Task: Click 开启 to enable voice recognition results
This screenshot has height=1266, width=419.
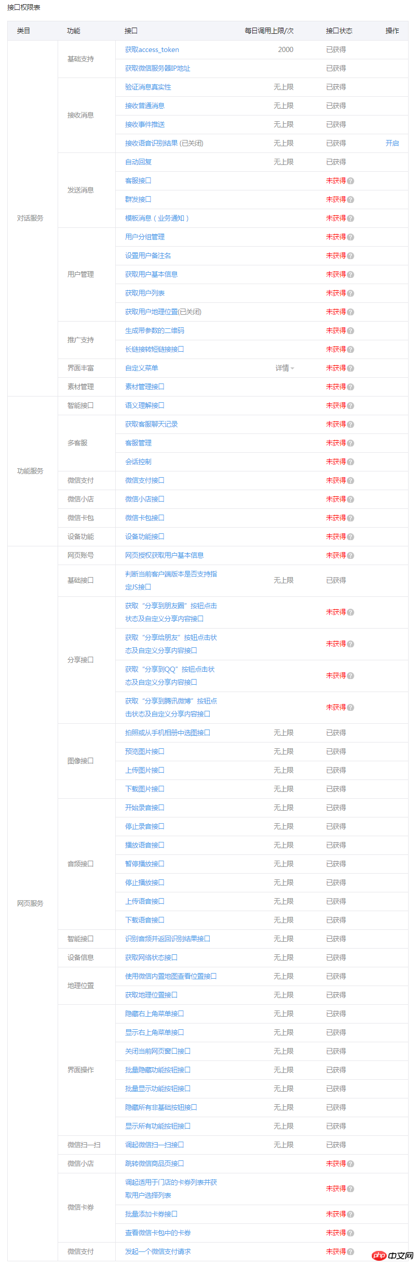Action: [x=392, y=143]
